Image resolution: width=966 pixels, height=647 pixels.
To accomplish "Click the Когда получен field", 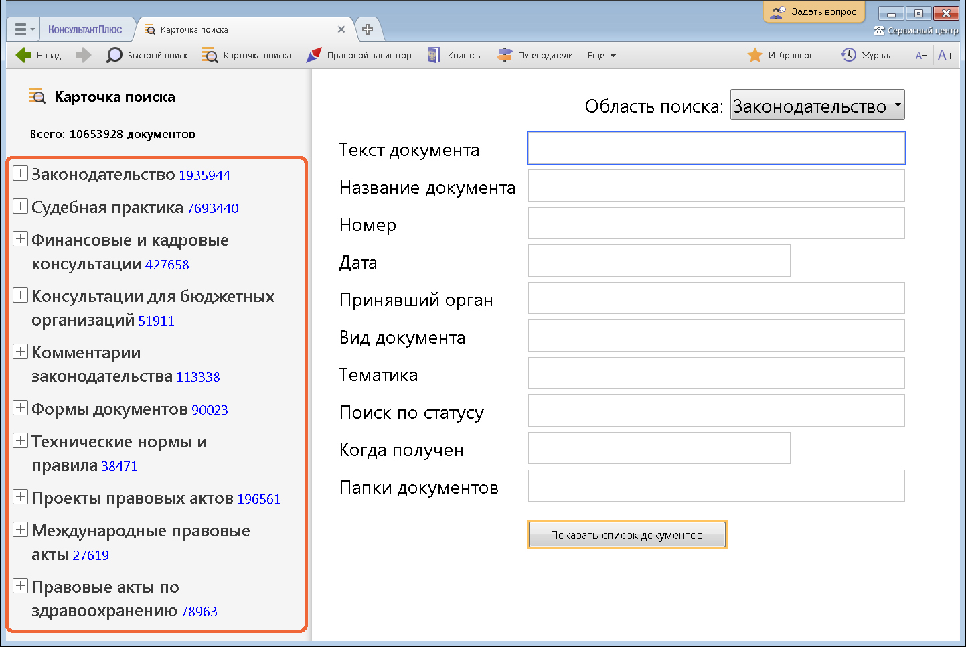I will tap(659, 448).
